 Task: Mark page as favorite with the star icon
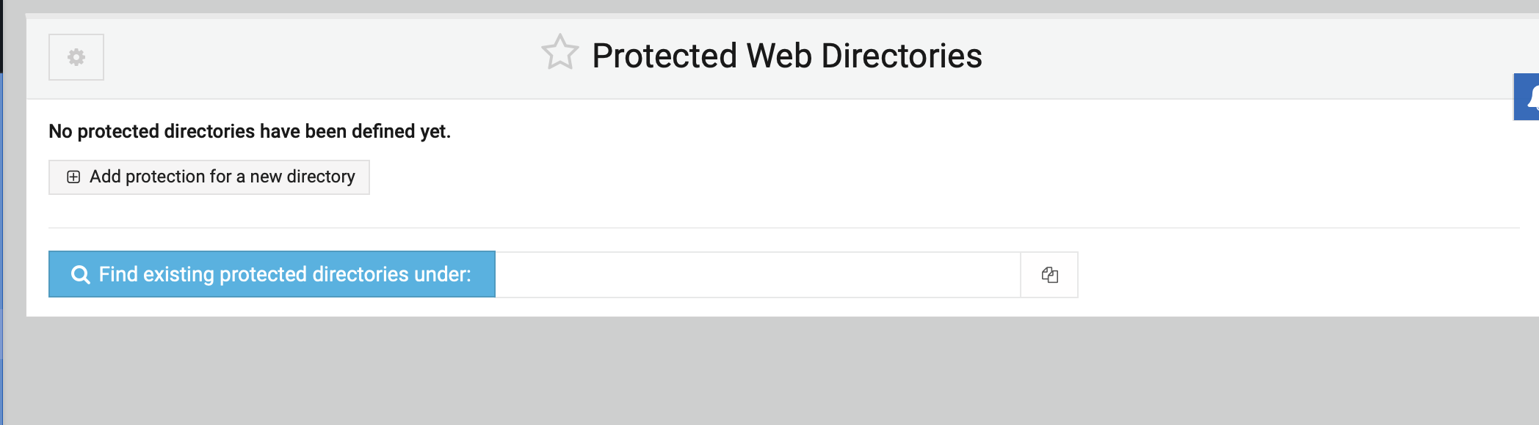click(560, 53)
